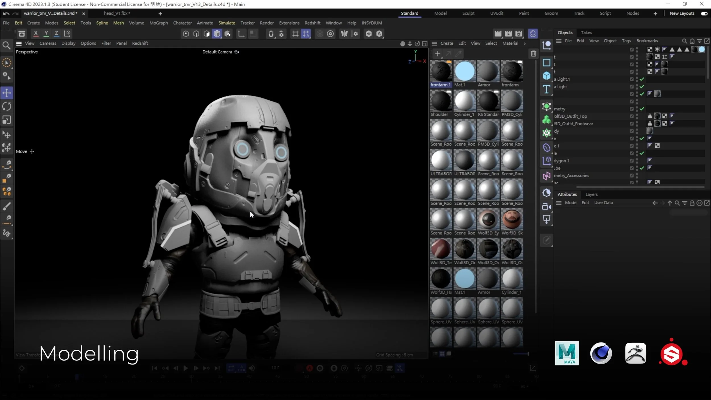The height and width of the screenshot is (400, 711).
Task: Select the Scale tool in left toolbar
Action: coord(7,120)
